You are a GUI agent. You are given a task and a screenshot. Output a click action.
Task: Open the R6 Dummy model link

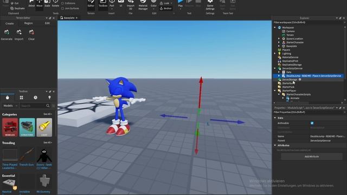tap(43, 192)
